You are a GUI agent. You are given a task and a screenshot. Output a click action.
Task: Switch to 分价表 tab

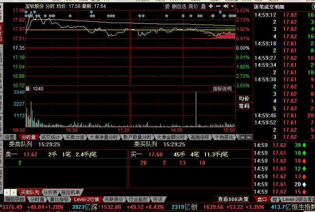(x=50, y=192)
